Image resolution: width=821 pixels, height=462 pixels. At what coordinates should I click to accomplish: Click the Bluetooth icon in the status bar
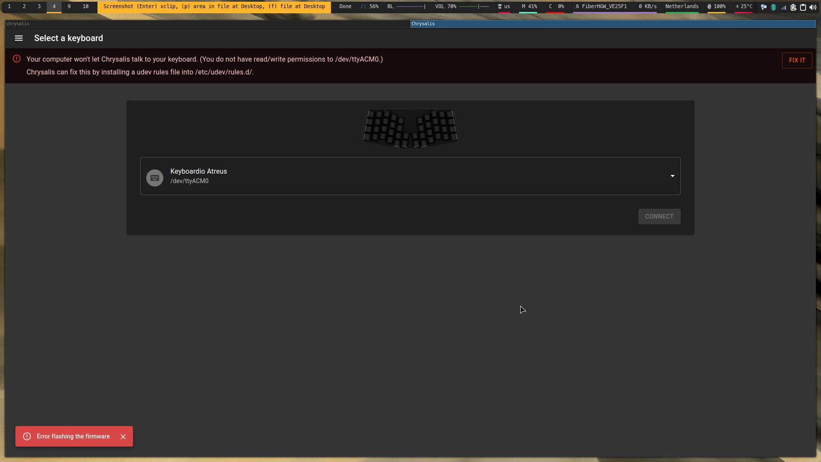(774, 7)
